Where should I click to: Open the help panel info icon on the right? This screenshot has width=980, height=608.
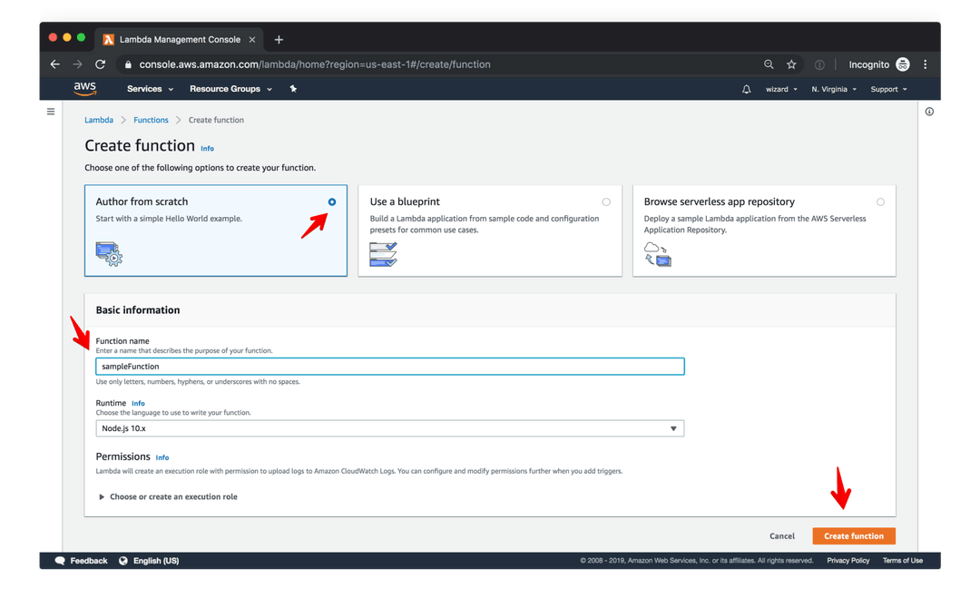pos(929,111)
